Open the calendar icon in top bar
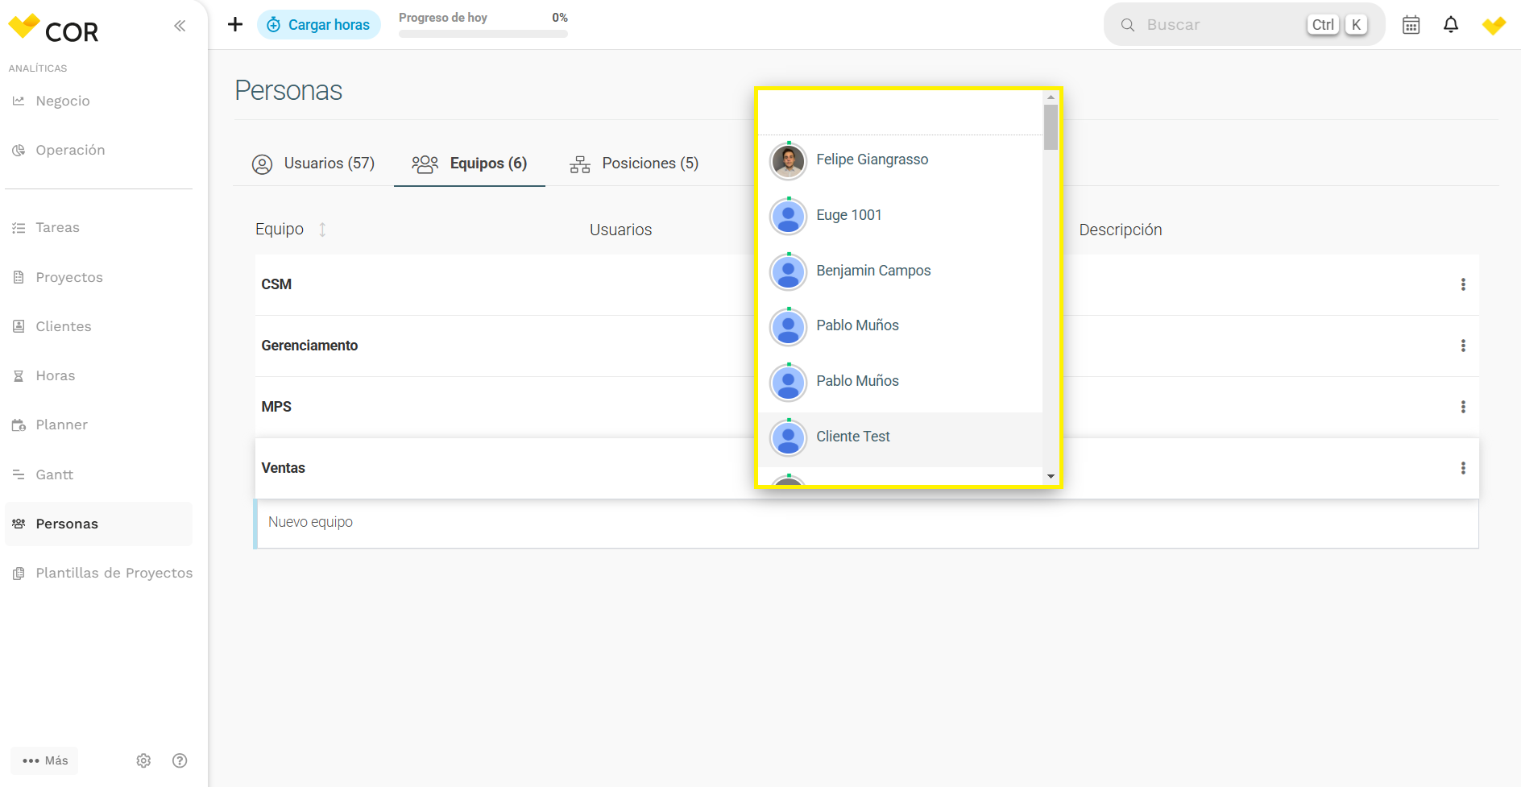The height and width of the screenshot is (787, 1521). coord(1411,25)
